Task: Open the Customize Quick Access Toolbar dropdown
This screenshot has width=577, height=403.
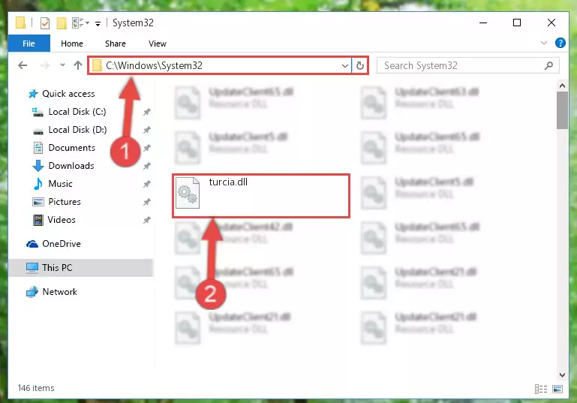Action: [98, 23]
